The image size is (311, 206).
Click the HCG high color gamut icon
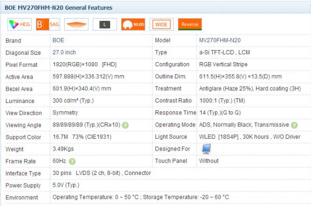(20, 24)
